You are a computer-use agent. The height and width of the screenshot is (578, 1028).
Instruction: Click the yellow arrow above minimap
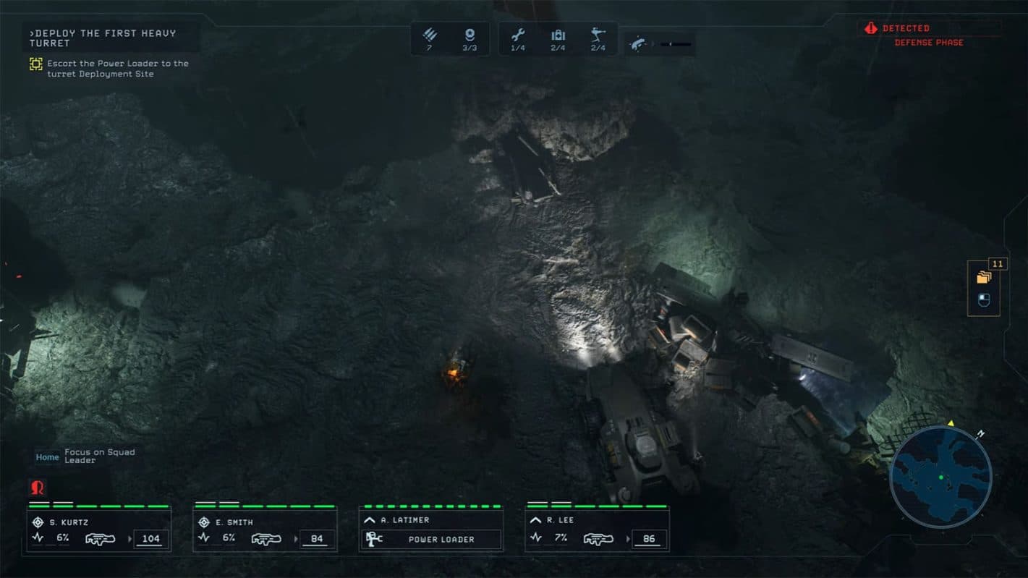(951, 423)
